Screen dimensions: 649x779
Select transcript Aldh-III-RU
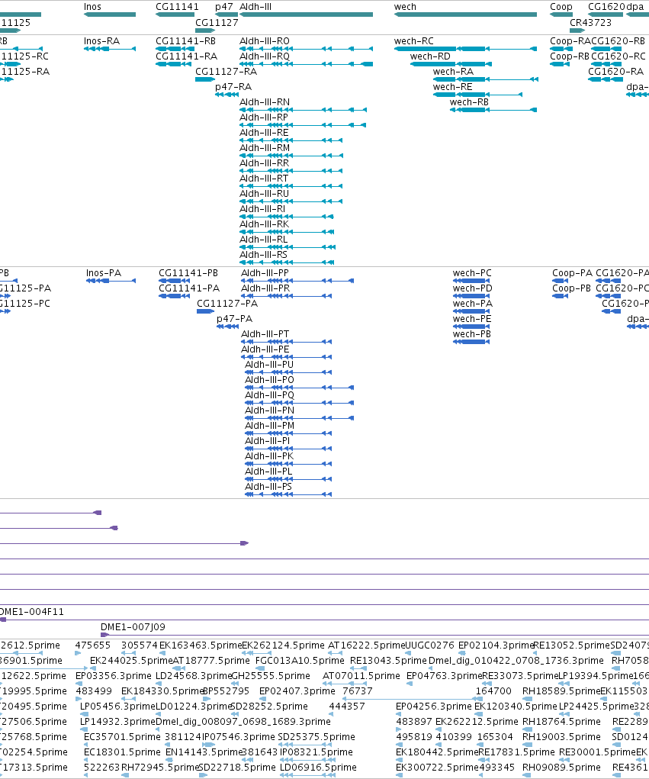coord(264,194)
